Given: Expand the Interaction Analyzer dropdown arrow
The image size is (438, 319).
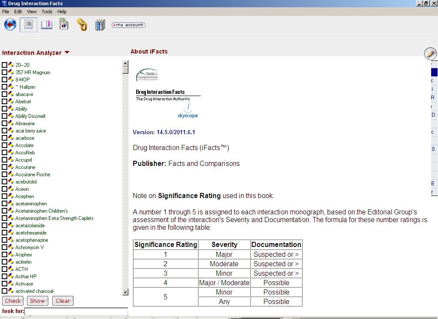Looking at the screenshot, I should click(x=67, y=53).
